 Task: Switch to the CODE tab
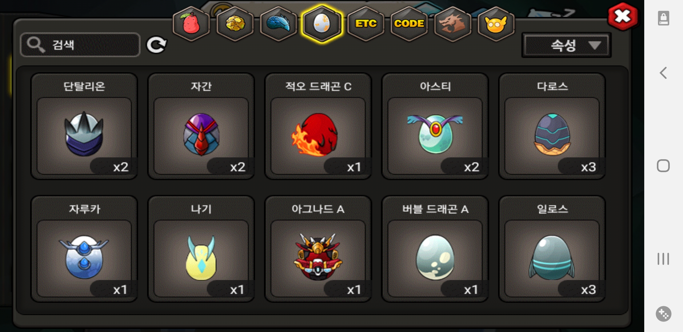(409, 24)
